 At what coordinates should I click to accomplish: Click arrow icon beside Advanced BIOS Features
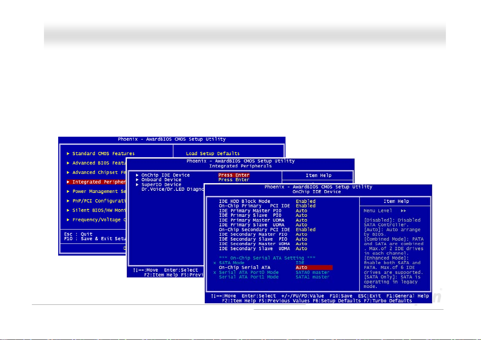[x=68, y=163]
